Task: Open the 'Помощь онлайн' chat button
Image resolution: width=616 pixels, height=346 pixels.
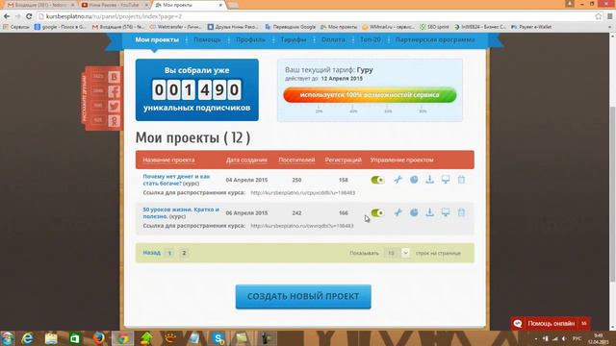Action: click(x=550, y=323)
